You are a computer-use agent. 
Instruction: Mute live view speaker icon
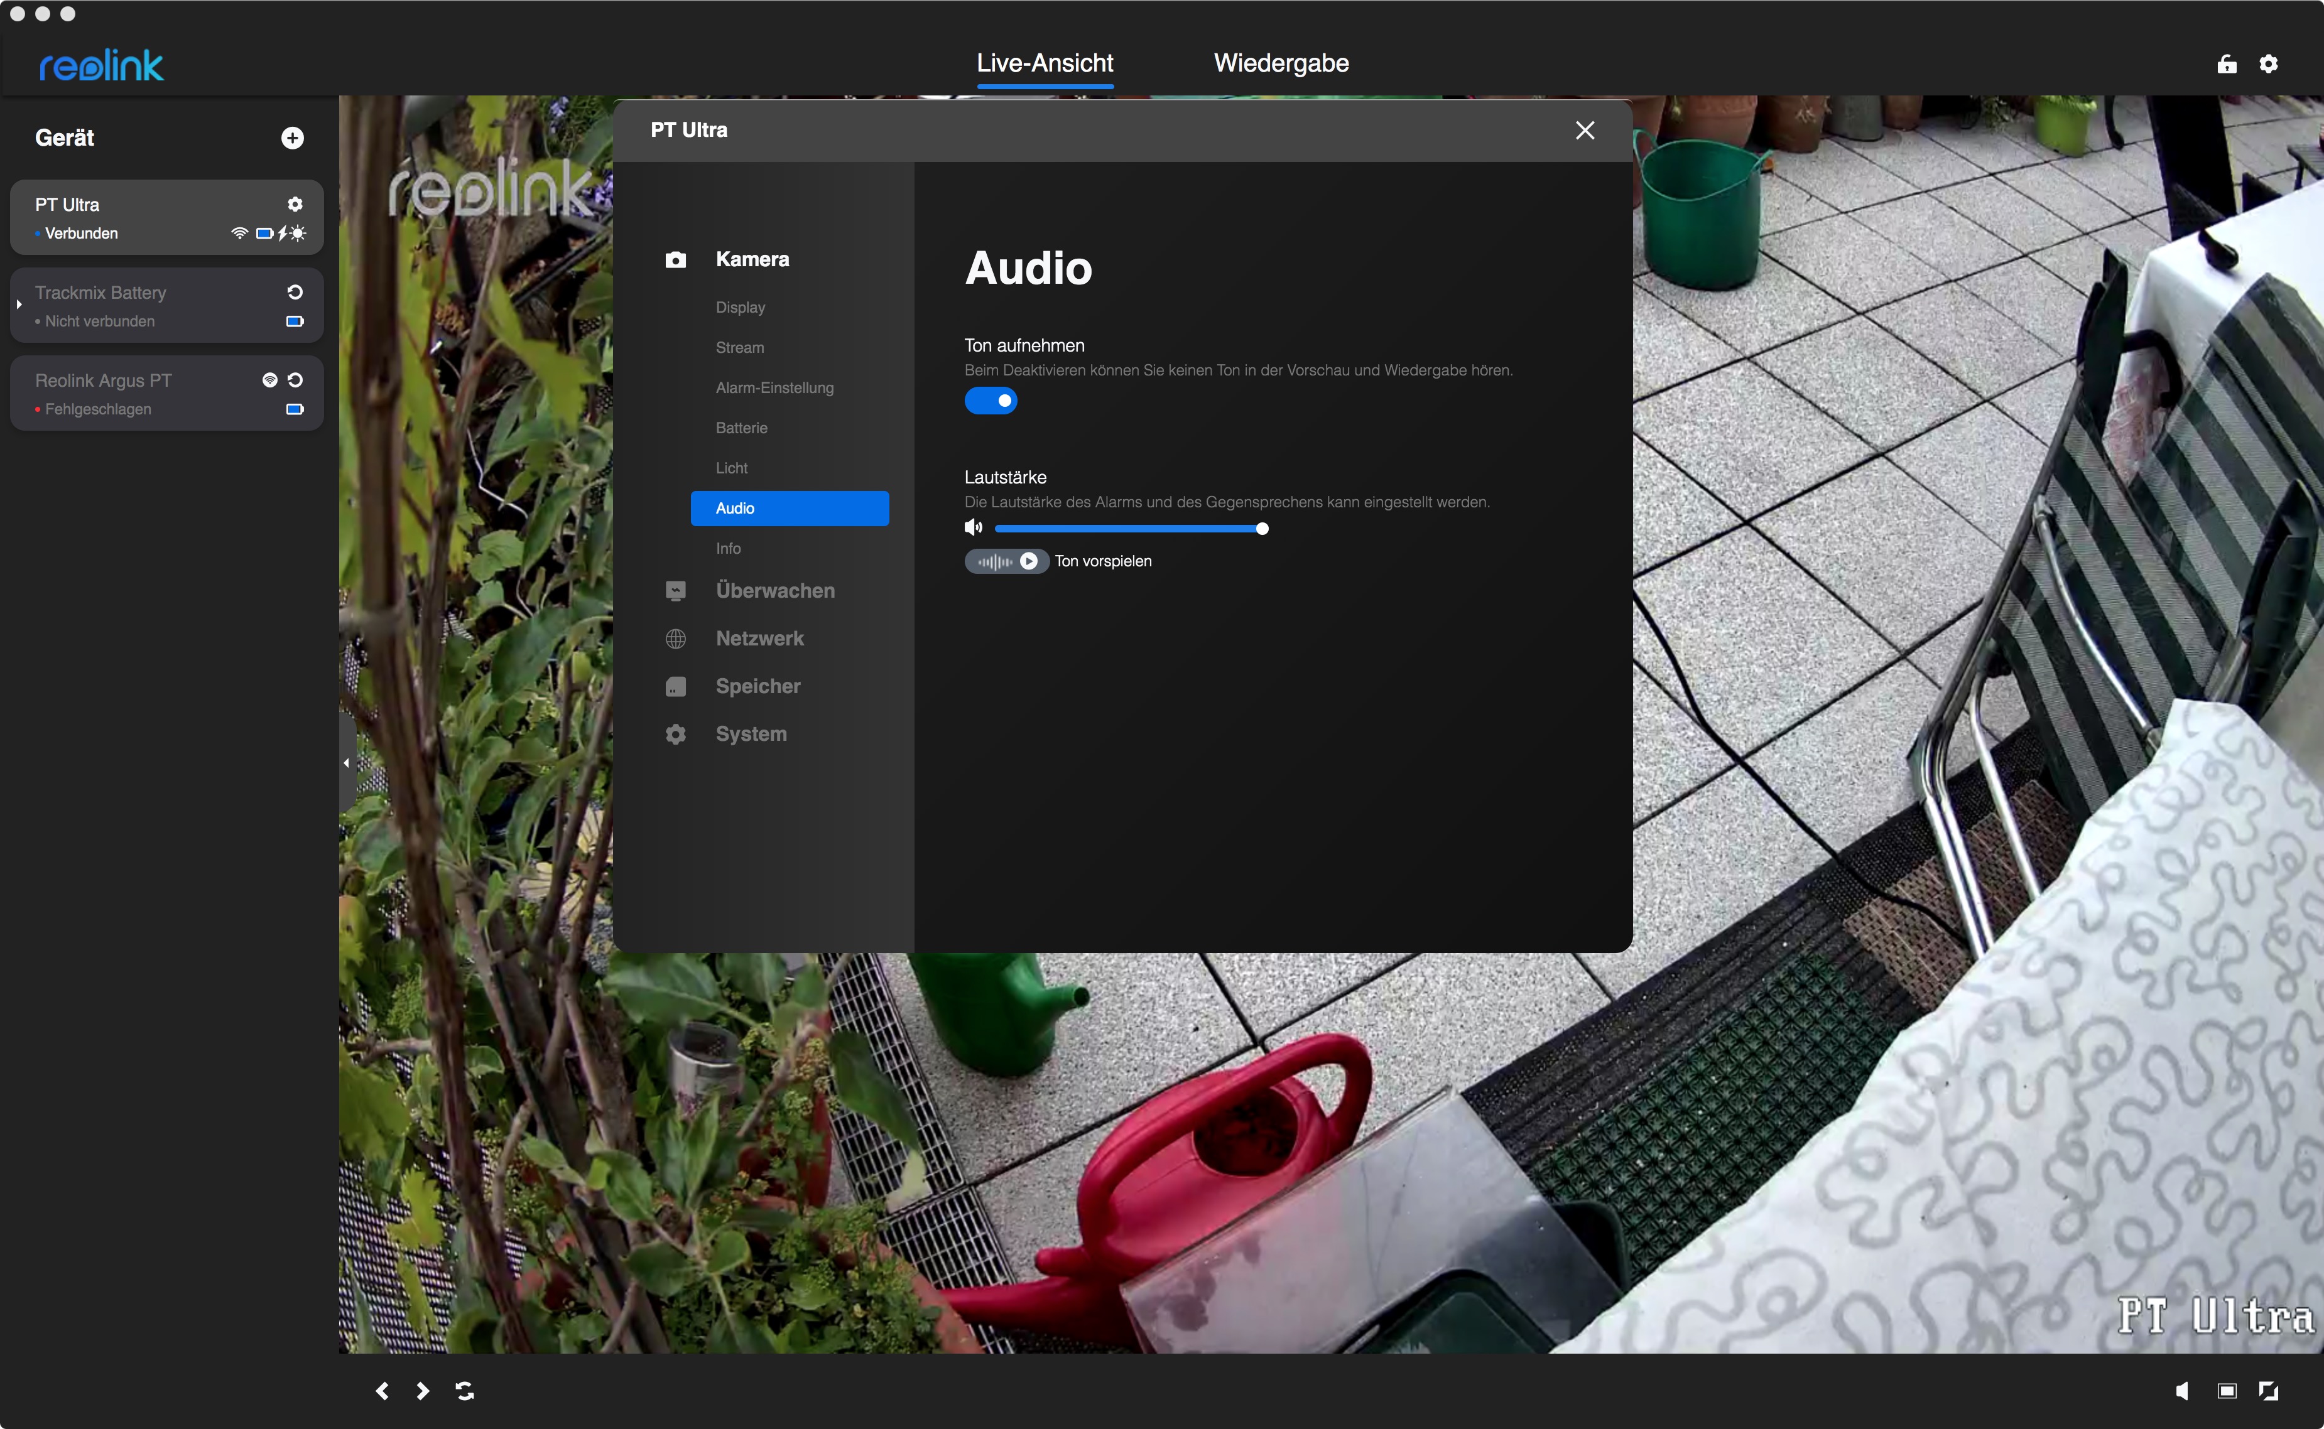[2181, 1390]
